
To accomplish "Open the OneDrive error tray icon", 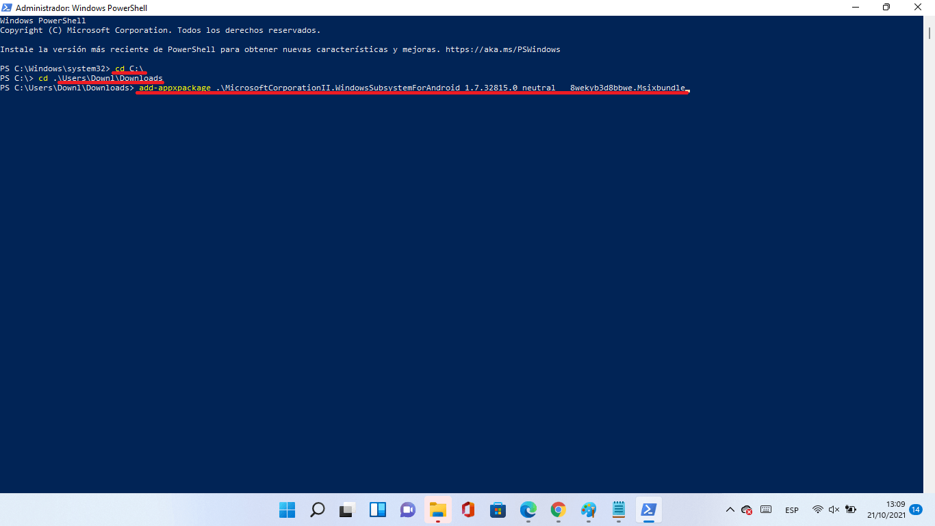I will [x=747, y=510].
